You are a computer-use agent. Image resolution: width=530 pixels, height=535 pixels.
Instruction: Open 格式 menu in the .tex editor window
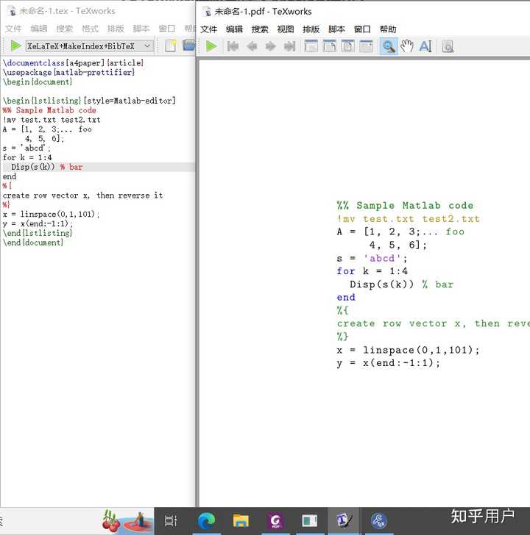(91, 29)
